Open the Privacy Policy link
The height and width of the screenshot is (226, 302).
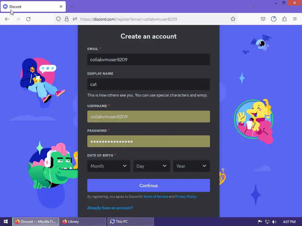pyautogui.click(x=186, y=197)
